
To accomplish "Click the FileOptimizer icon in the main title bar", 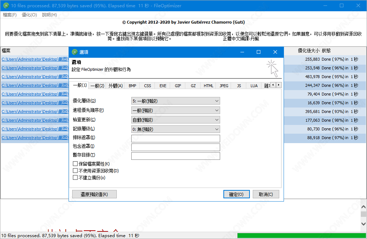I will 6,5.
